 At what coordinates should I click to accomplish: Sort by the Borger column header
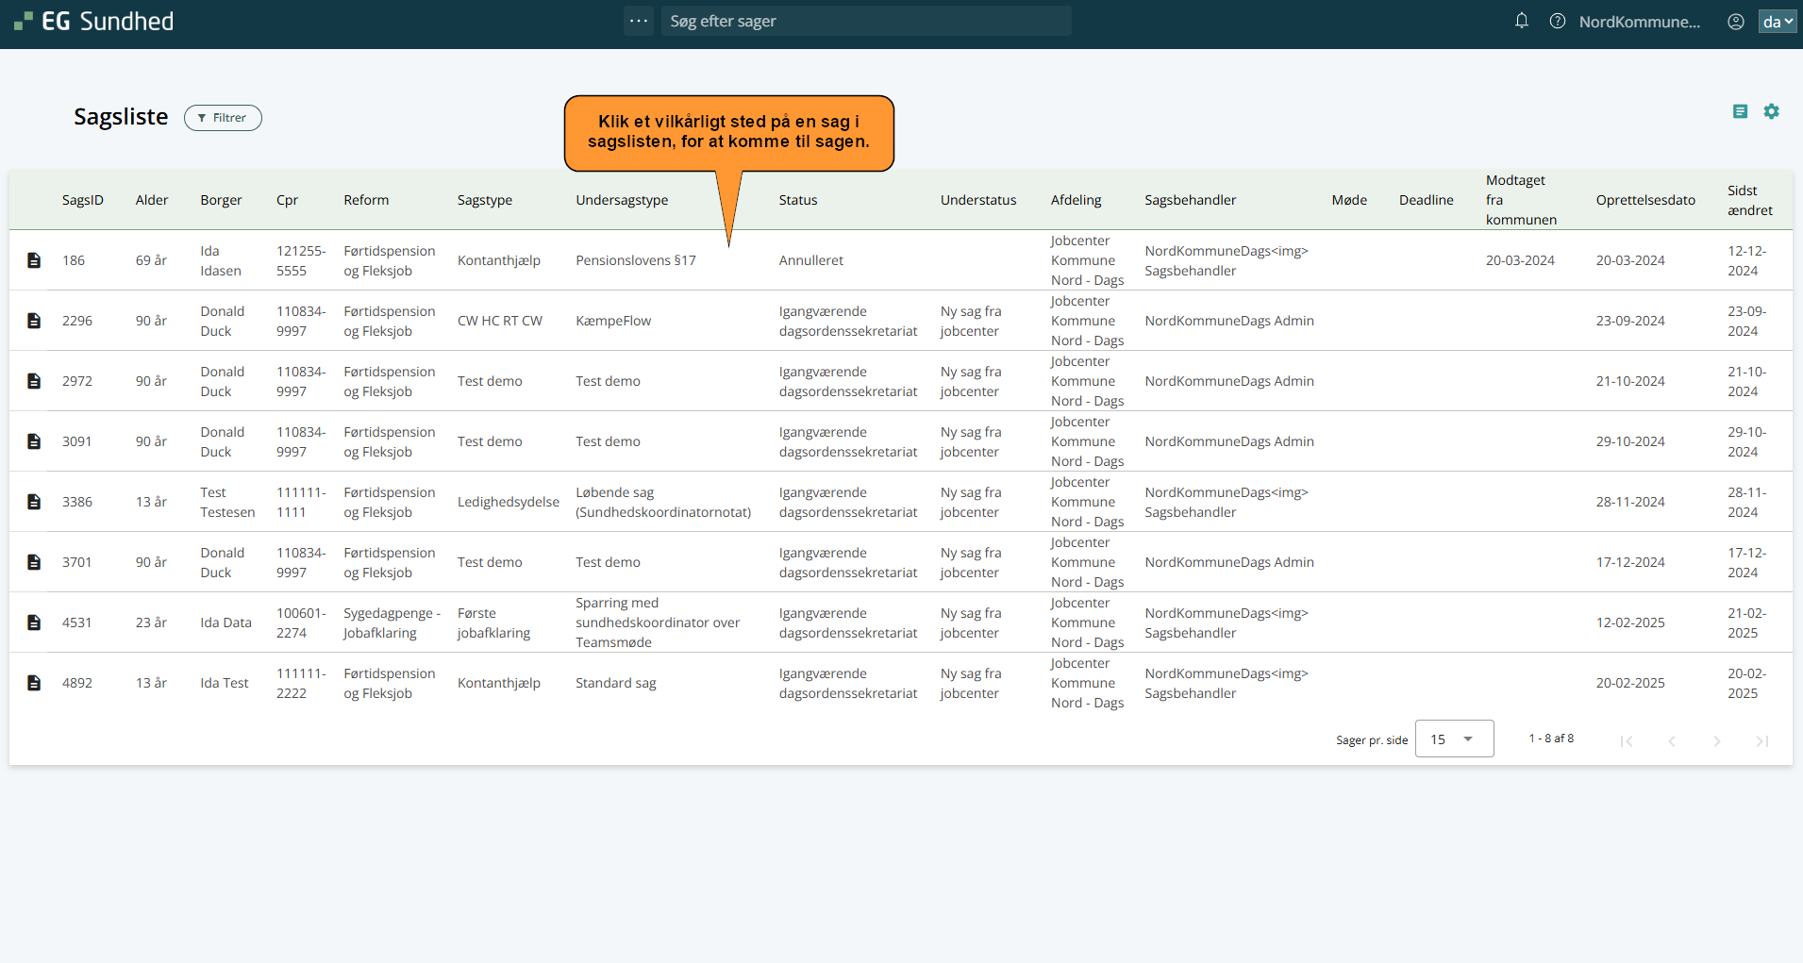pos(221,200)
